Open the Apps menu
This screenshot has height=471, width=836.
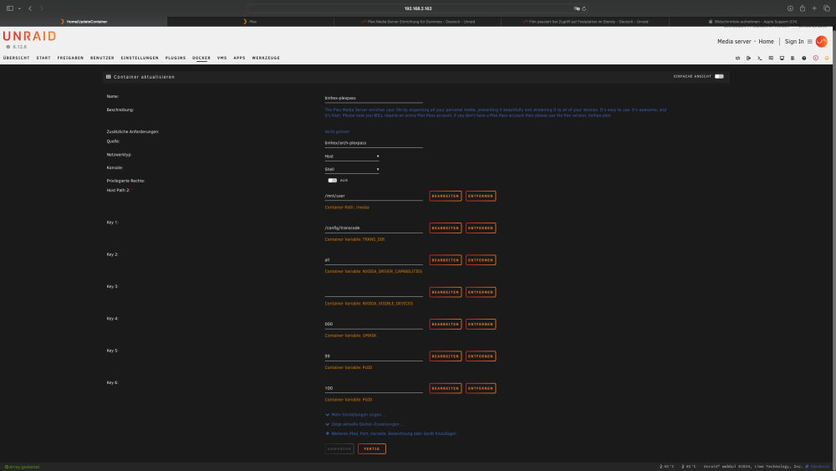[239, 58]
